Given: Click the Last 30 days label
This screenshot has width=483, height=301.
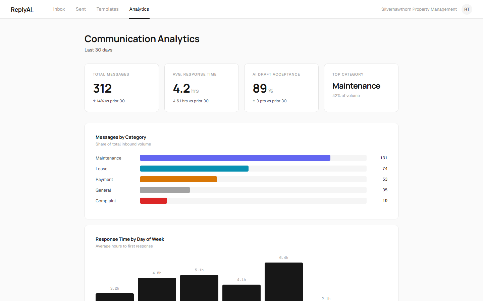Looking at the screenshot, I should click(x=98, y=50).
